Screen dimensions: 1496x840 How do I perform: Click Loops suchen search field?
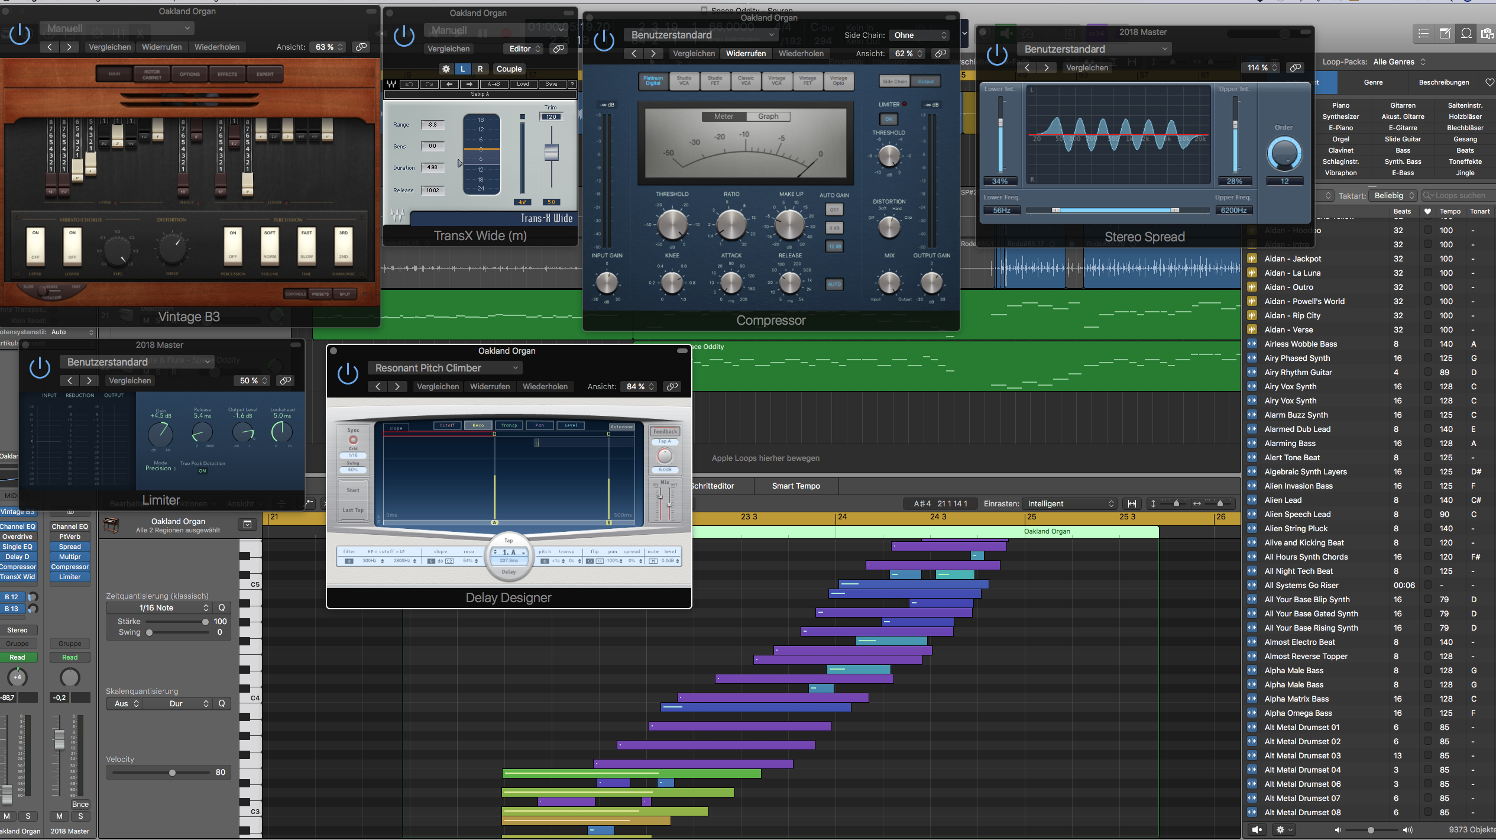(1459, 195)
